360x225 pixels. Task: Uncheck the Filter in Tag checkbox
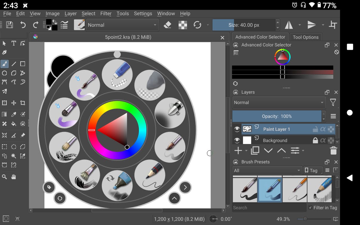pyautogui.click(x=310, y=208)
